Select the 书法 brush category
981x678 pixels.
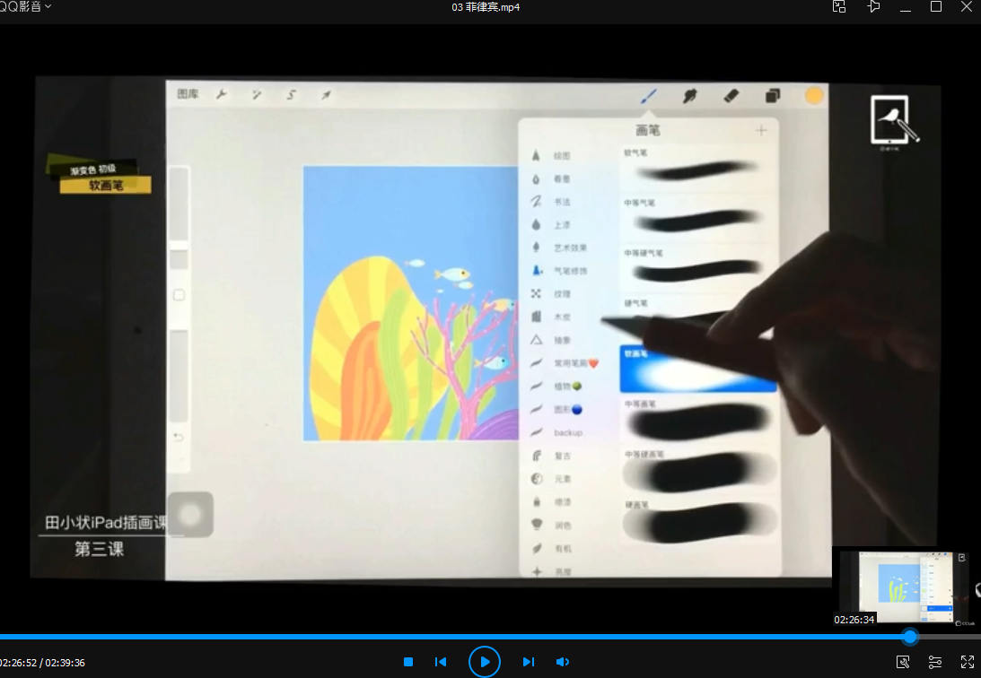click(561, 202)
